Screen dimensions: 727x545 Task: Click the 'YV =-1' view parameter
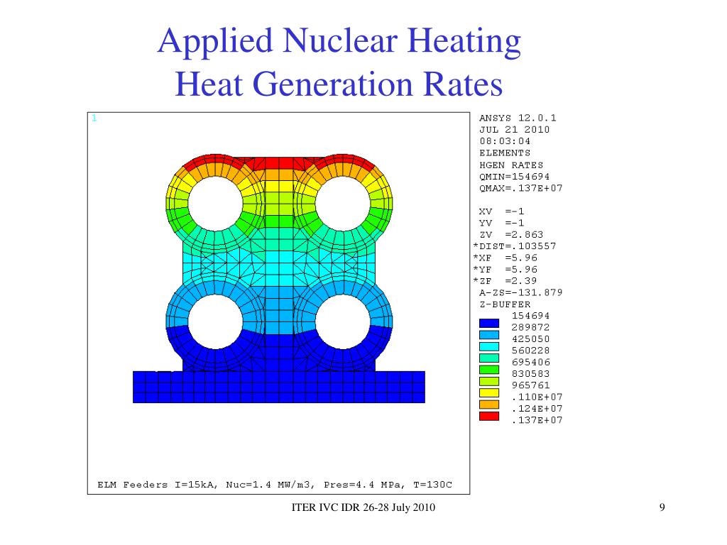tap(502, 223)
